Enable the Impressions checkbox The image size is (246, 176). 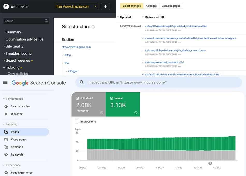(x=77, y=122)
